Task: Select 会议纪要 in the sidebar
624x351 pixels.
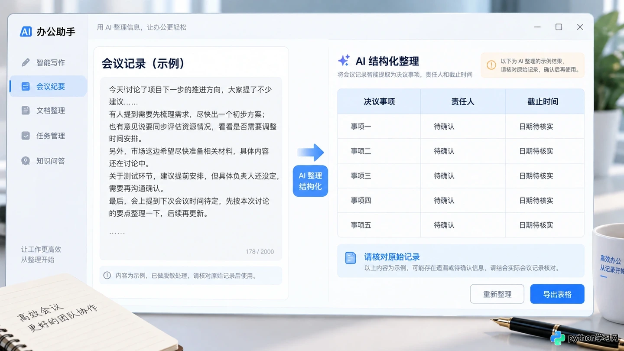Action: click(x=48, y=86)
